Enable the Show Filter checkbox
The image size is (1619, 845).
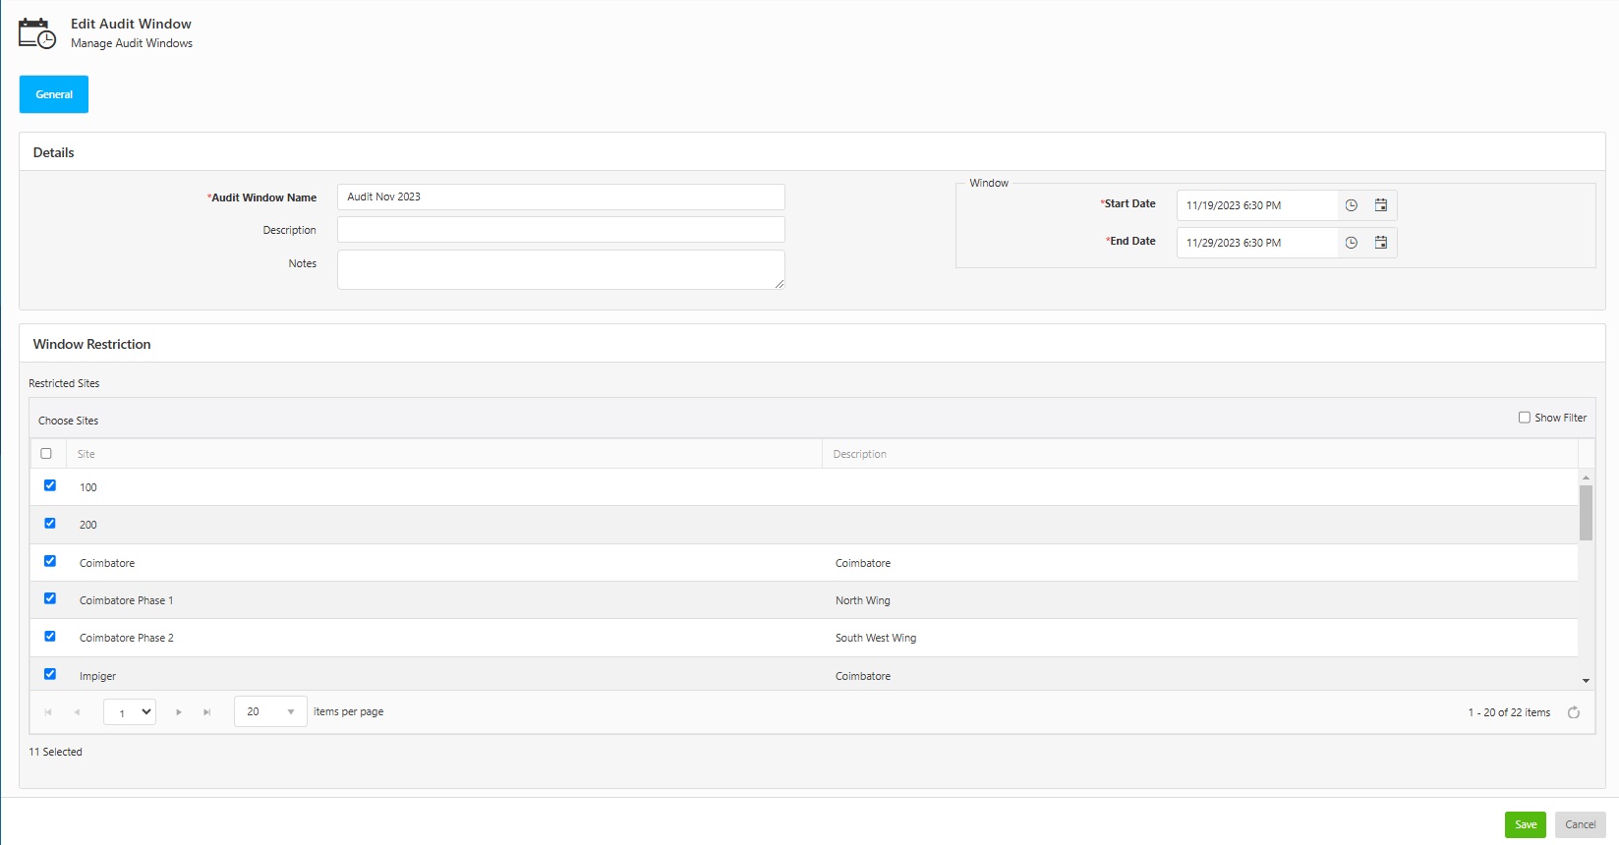pyautogui.click(x=1524, y=418)
